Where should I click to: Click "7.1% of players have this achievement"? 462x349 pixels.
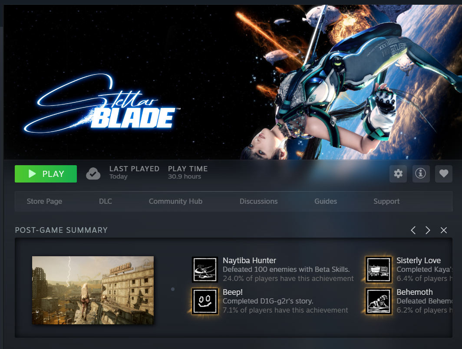[285, 310]
